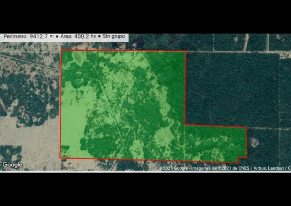The image size is (291, 206).
Task: Click the CNES / Airbus imagery credit
Action: (245, 168)
